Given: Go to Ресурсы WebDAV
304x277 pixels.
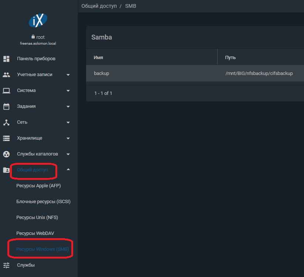Looking at the screenshot, I should pos(35,233).
